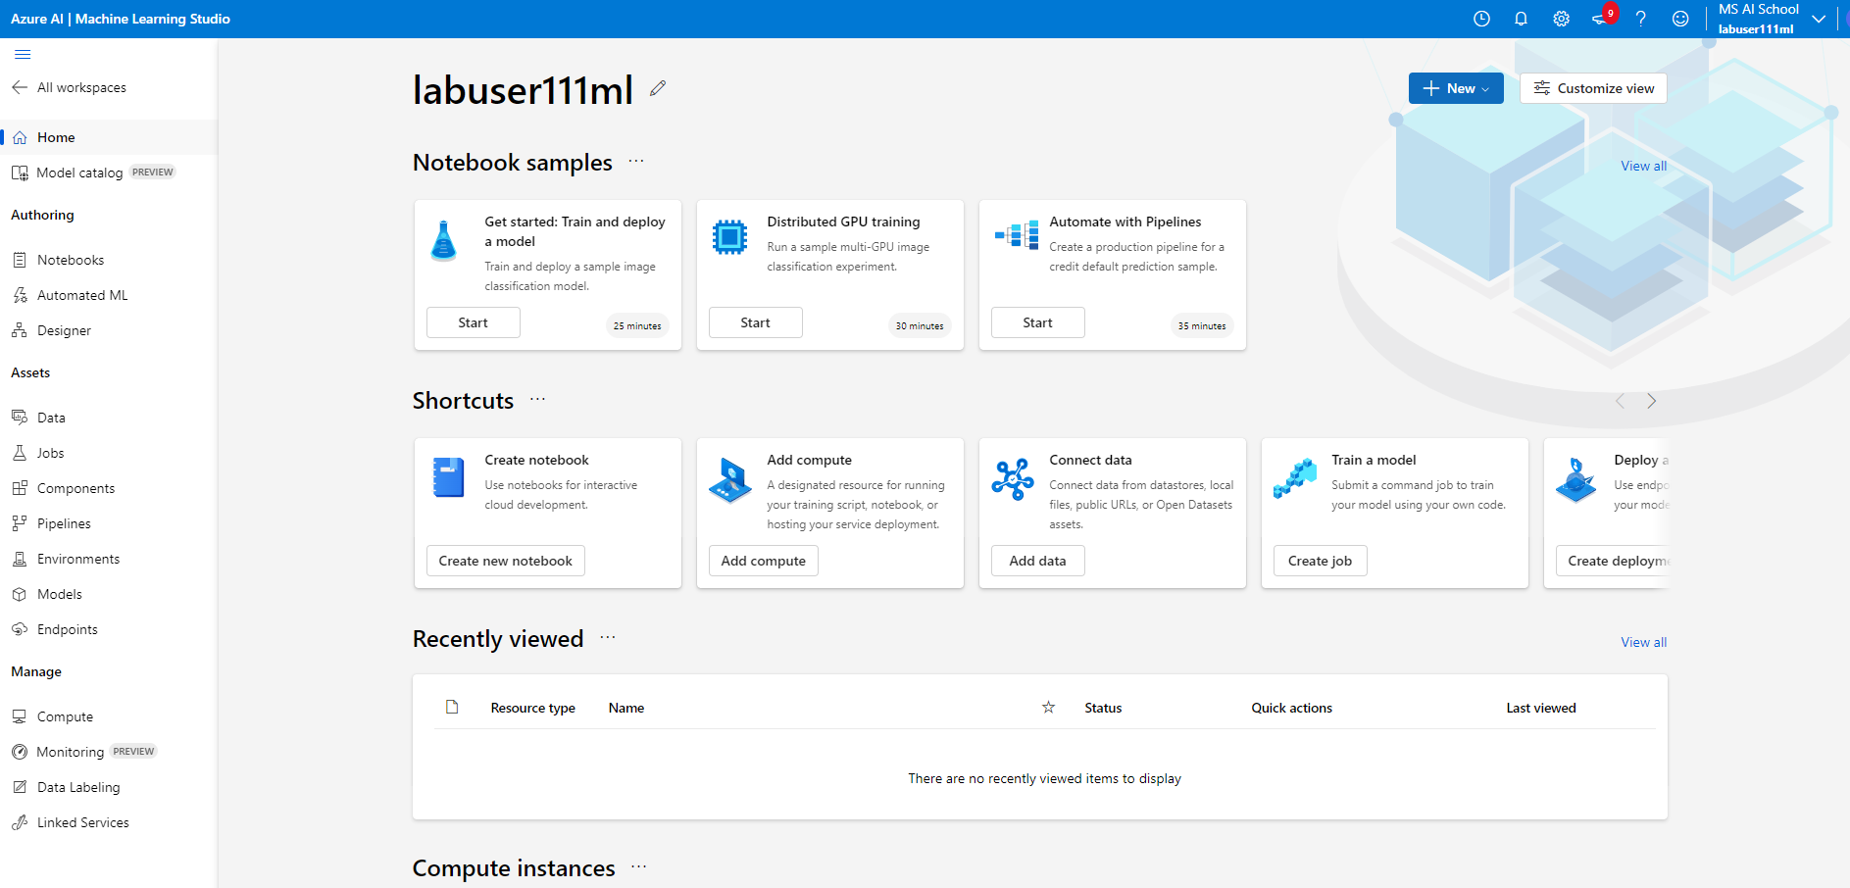Click View all for Recently viewed
The width and height of the screenshot is (1850, 888).
(1643, 642)
